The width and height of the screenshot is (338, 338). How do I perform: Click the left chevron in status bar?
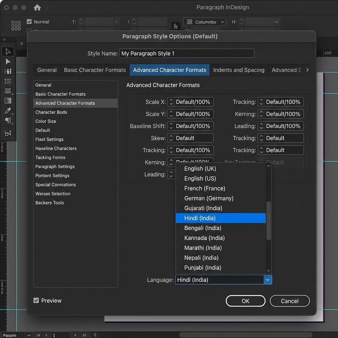coord(95,335)
